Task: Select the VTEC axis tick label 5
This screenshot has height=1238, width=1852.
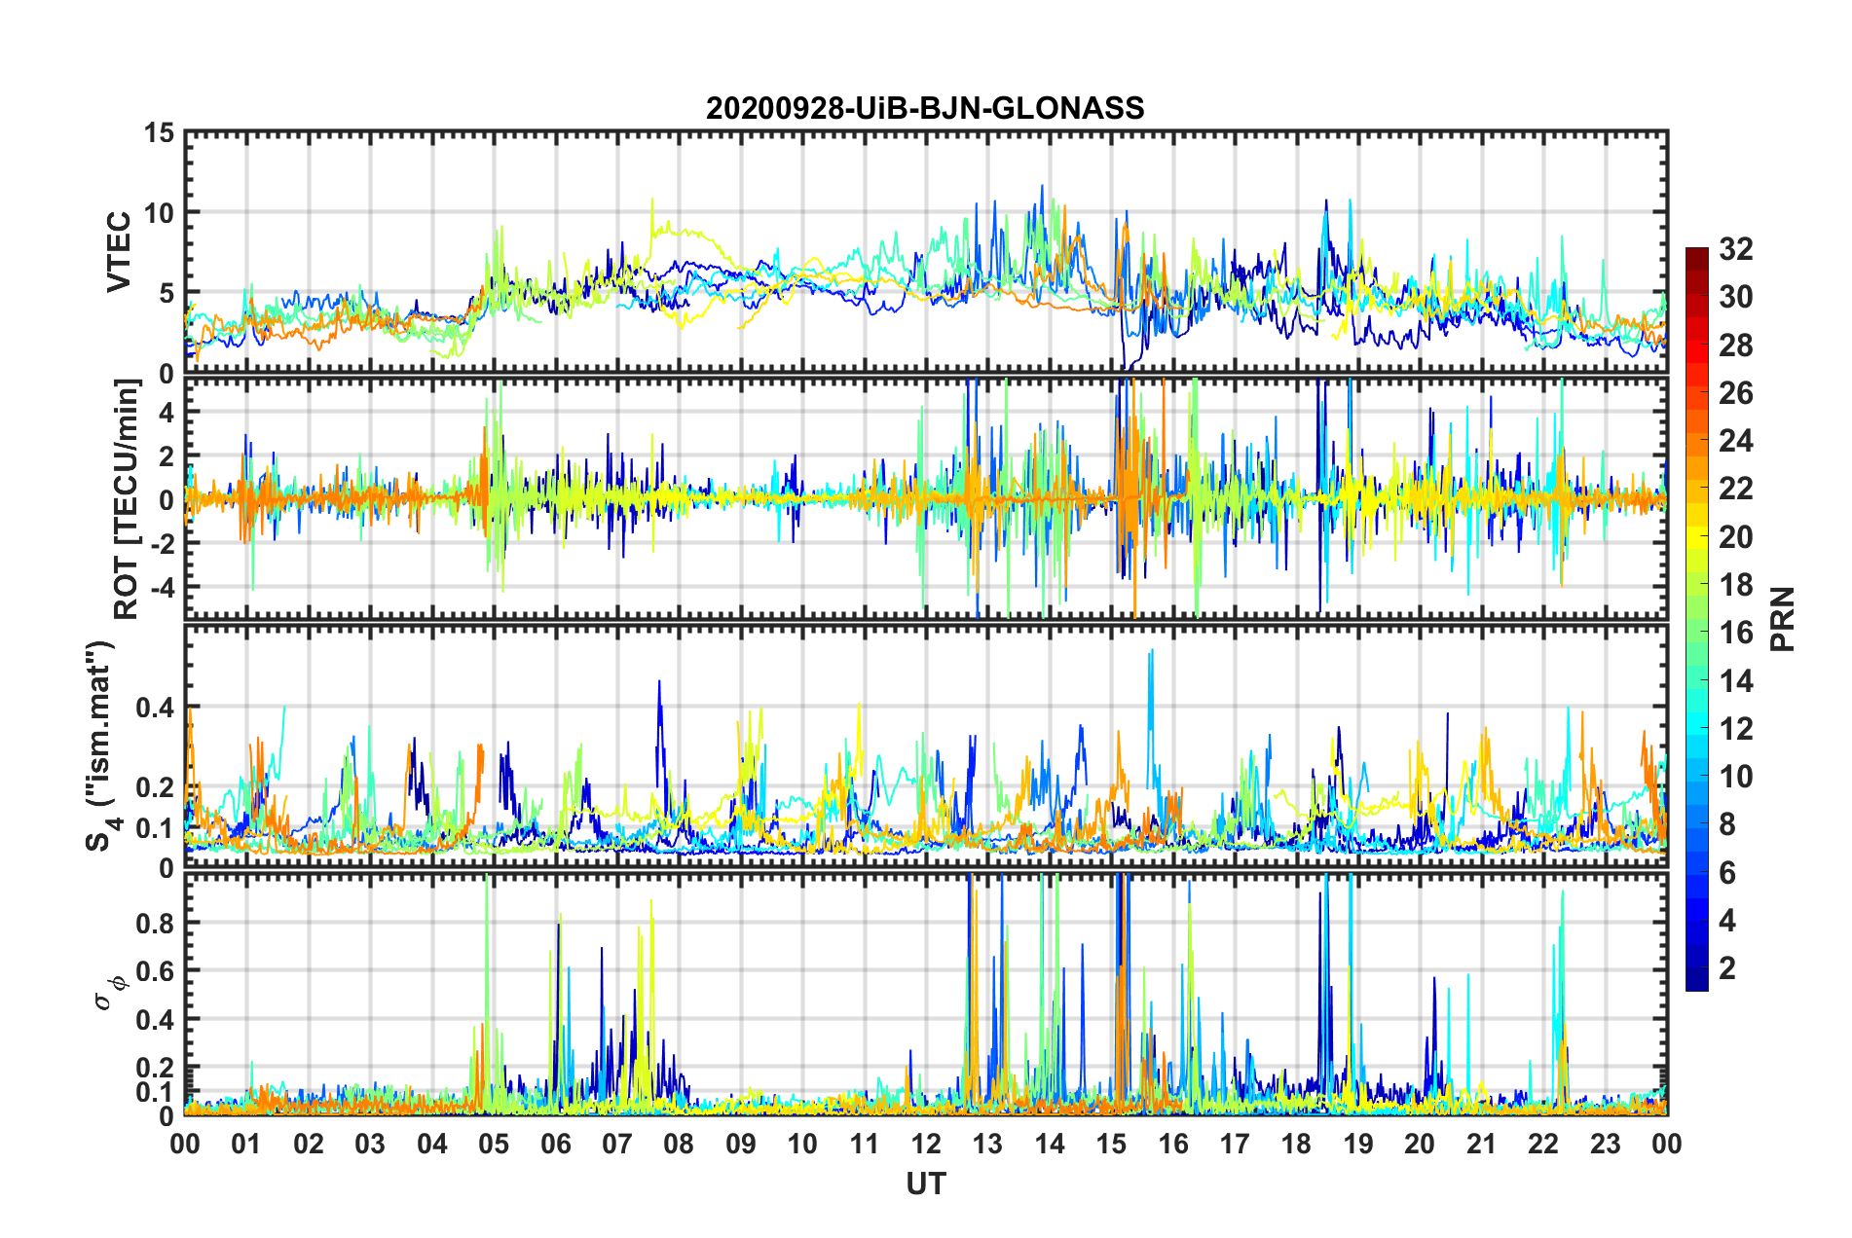Action: 167,293
